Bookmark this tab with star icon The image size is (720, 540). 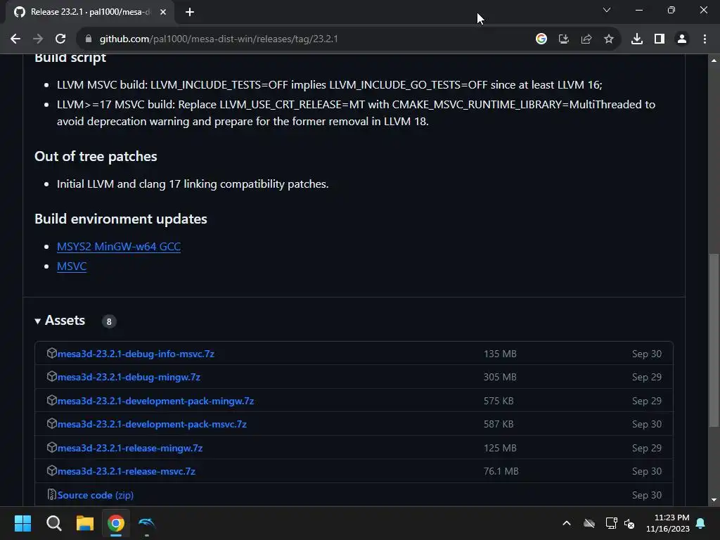(x=609, y=39)
